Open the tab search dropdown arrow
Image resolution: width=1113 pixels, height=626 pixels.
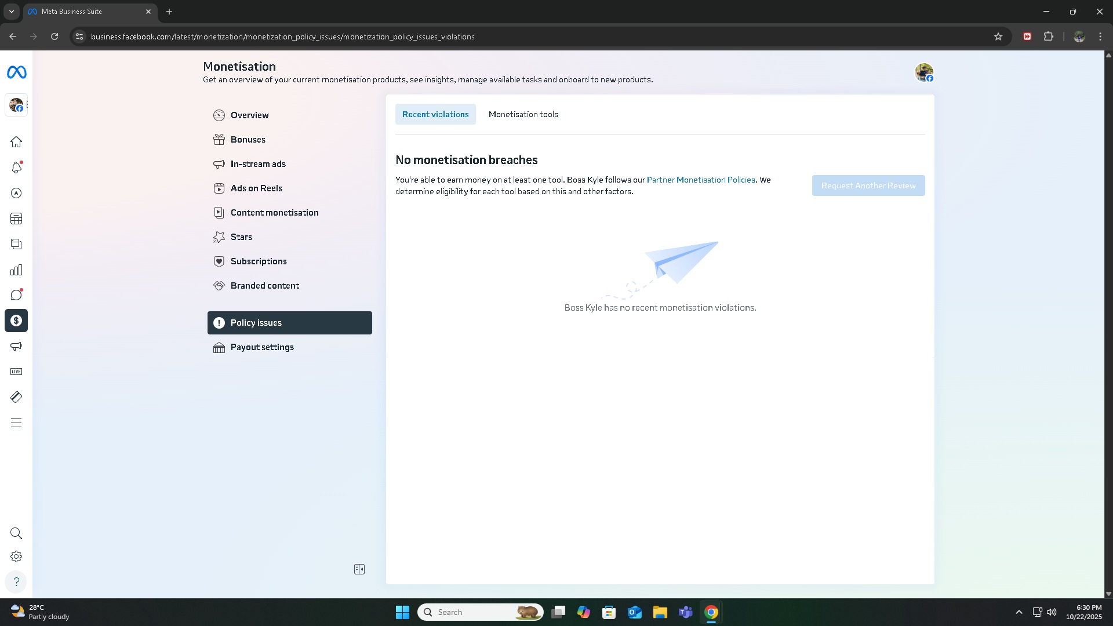(x=11, y=12)
